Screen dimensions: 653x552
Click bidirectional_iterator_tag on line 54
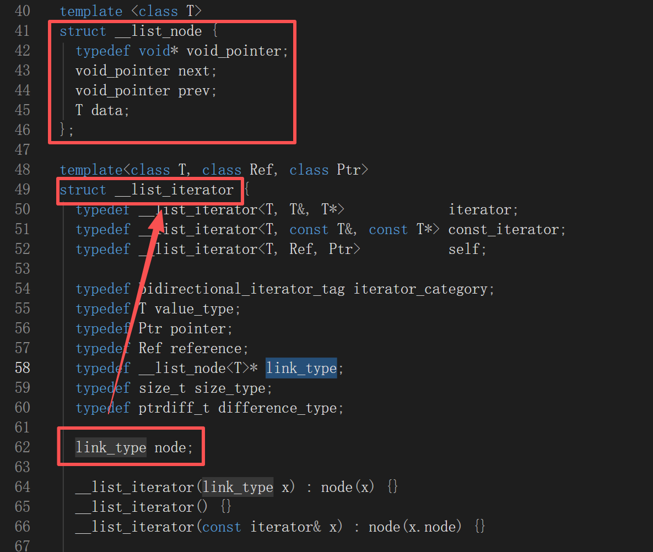point(241,289)
